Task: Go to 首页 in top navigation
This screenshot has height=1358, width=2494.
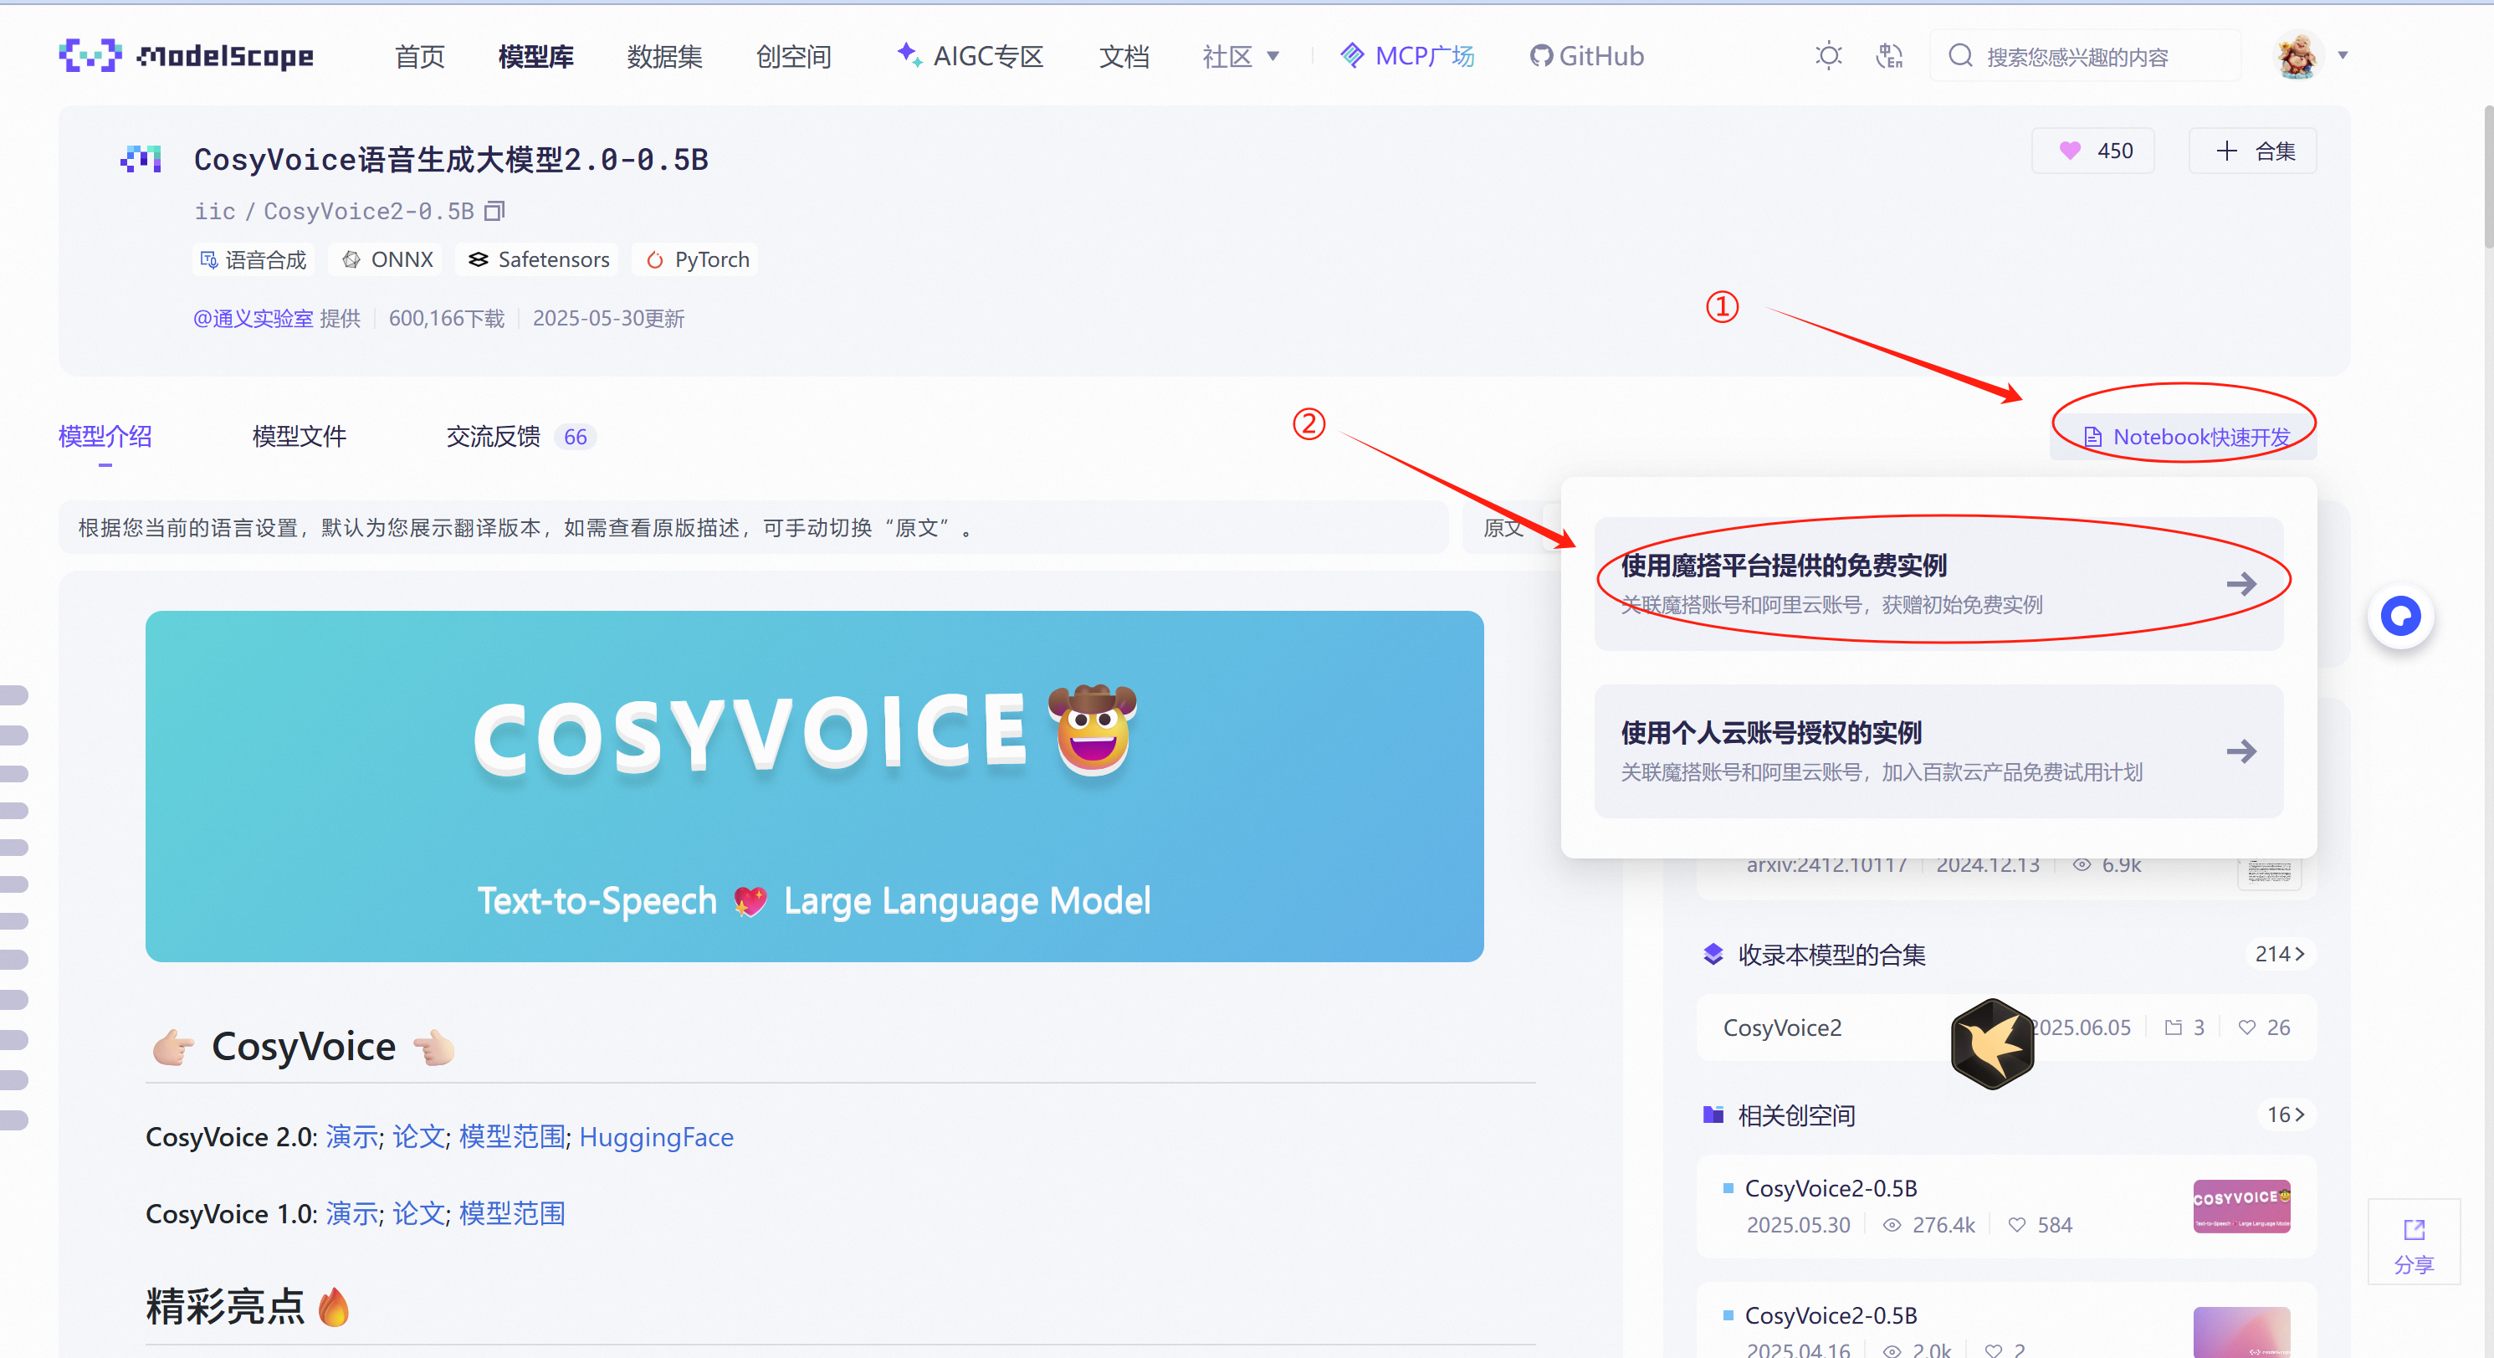Action: (419, 57)
